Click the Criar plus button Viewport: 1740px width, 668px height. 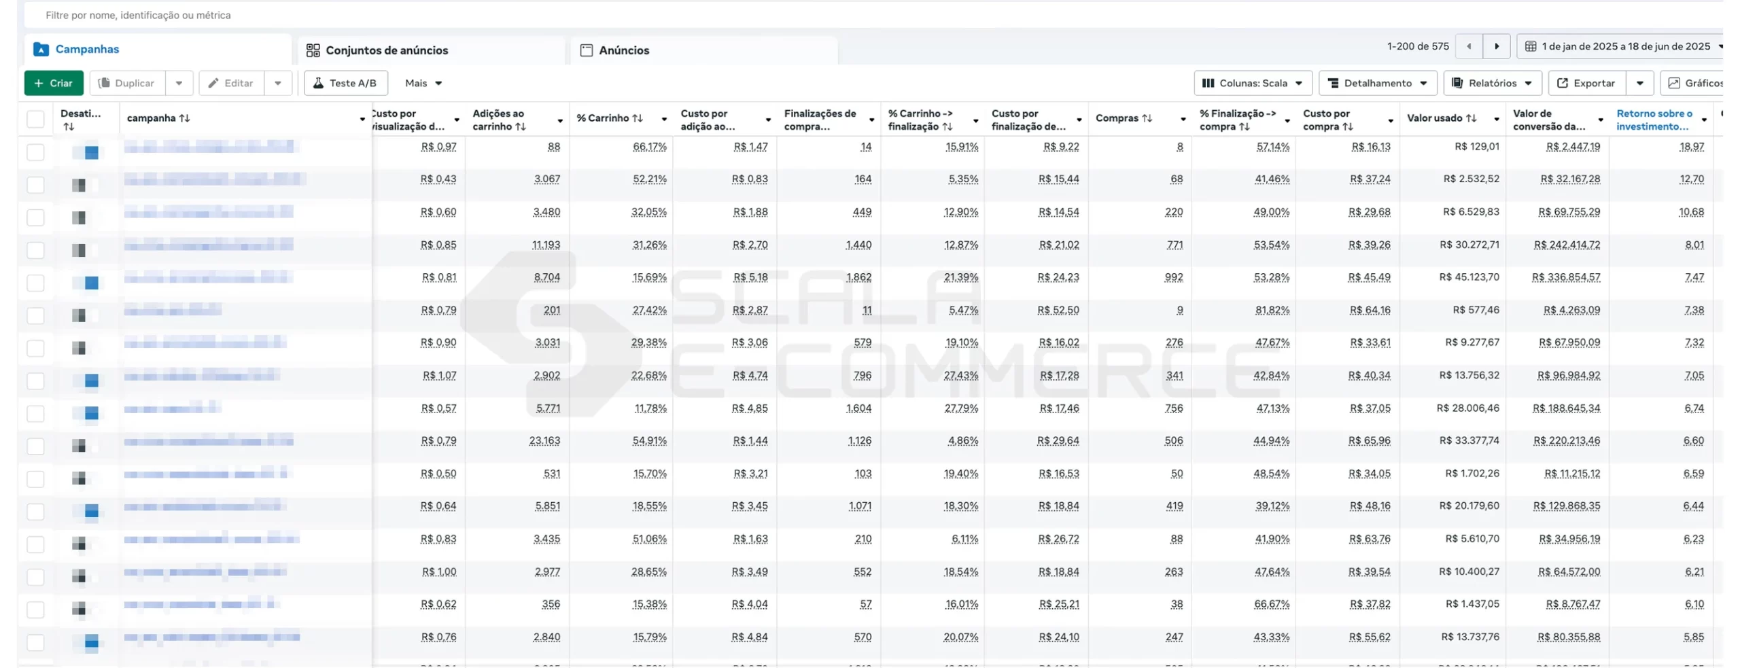[x=54, y=83]
